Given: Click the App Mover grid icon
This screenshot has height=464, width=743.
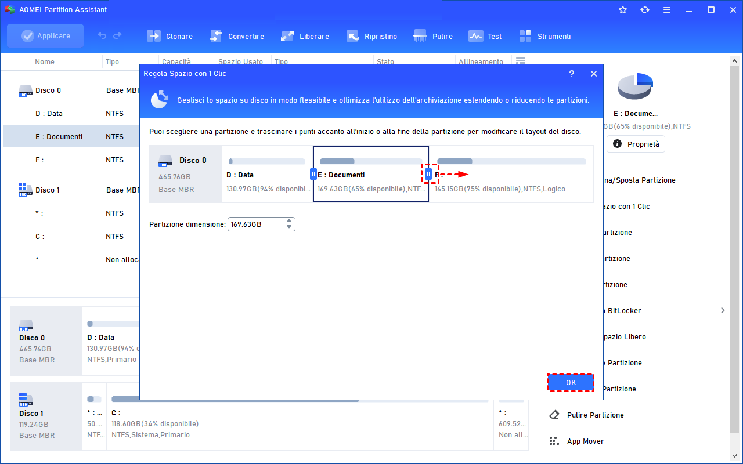Looking at the screenshot, I should (x=554, y=441).
